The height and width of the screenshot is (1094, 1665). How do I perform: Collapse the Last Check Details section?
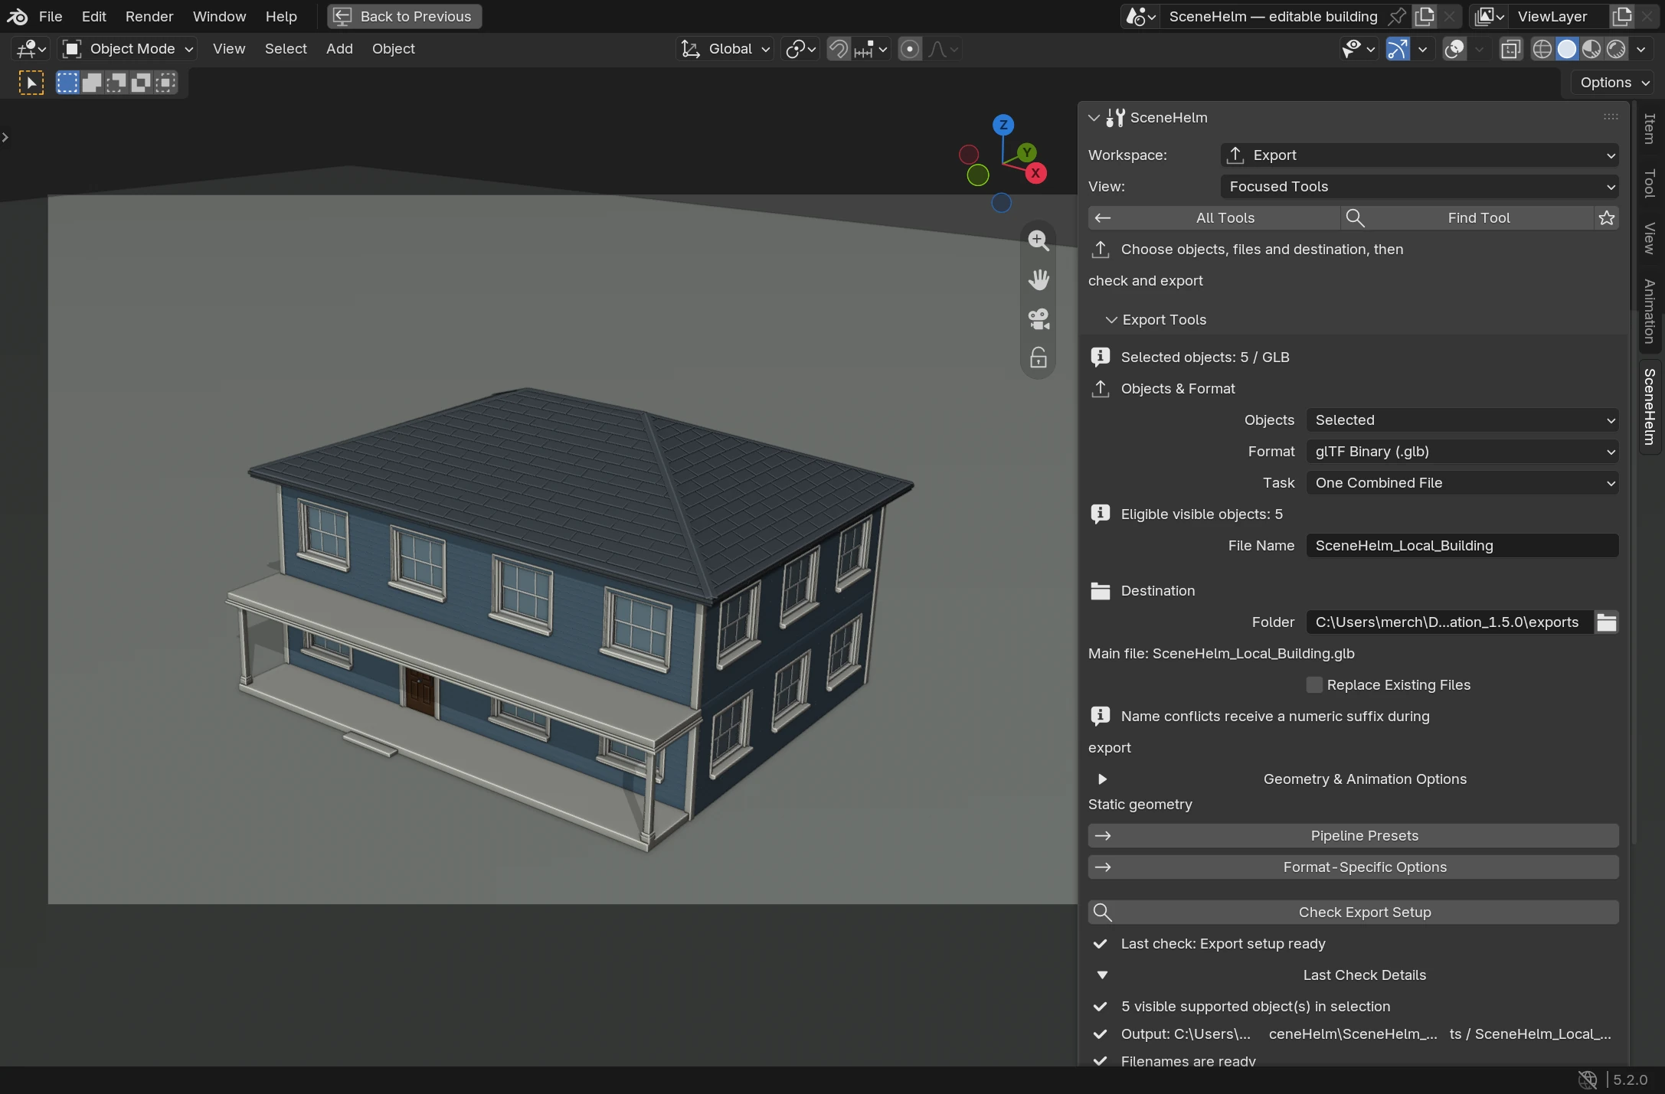1353,975
